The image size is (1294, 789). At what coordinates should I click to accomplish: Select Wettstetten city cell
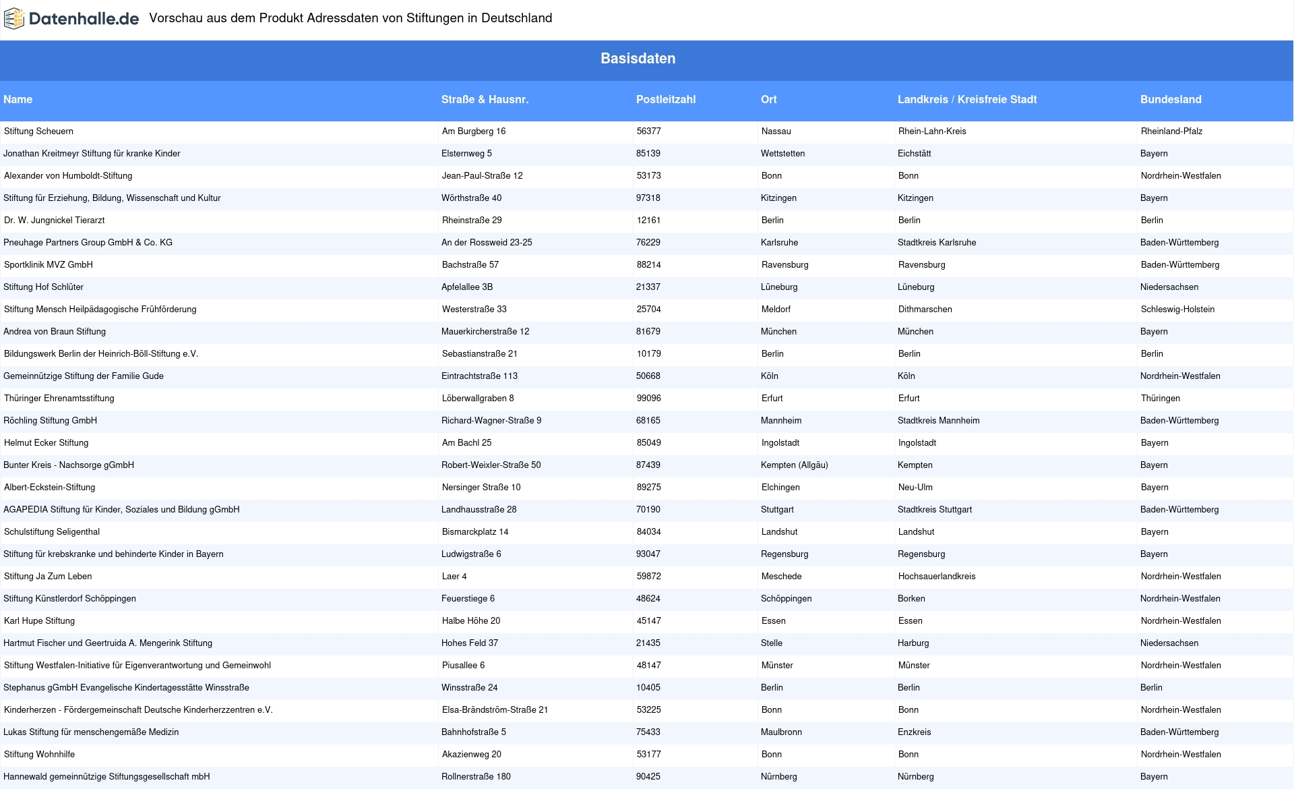[x=782, y=154]
